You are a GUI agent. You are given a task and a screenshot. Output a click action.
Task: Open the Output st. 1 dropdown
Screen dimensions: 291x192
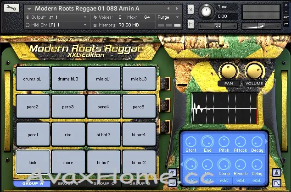[x=85, y=17]
